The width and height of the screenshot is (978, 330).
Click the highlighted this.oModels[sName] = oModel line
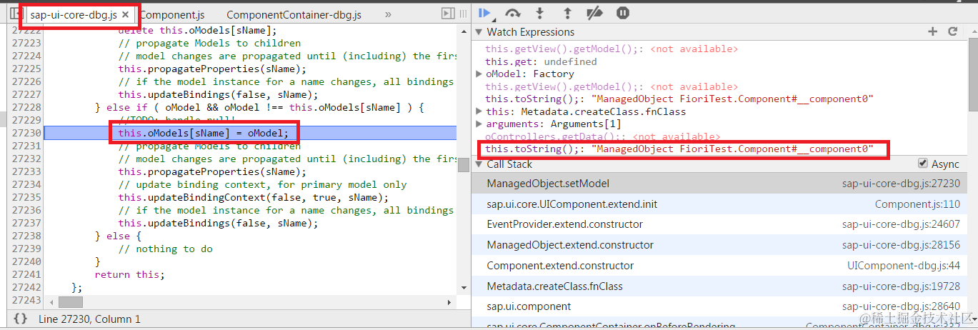pyautogui.click(x=204, y=133)
